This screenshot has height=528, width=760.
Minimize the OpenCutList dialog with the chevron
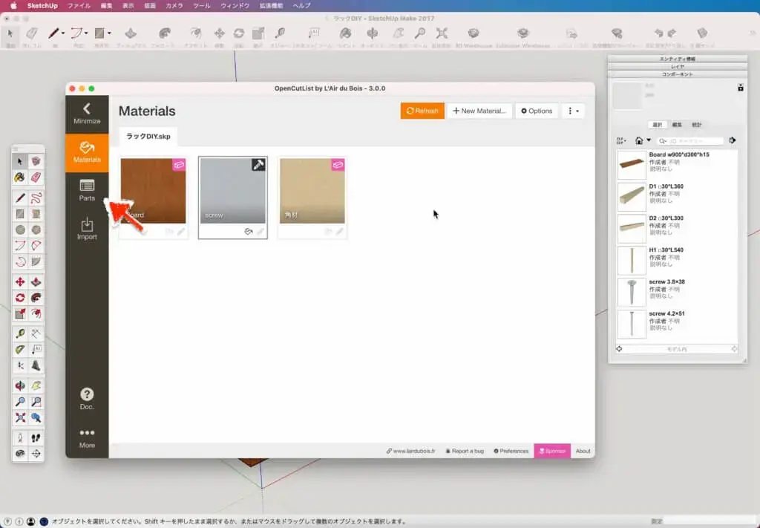click(87, 114)
